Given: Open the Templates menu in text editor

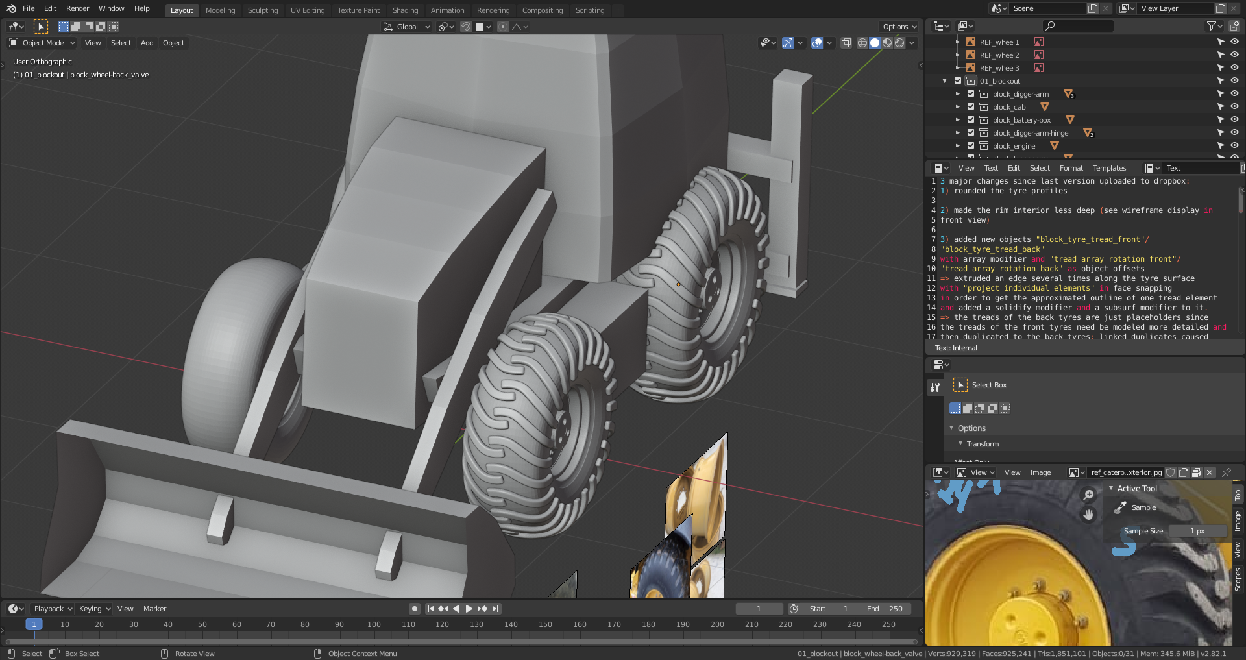Looking at the screenshot, I should 1109,168.
